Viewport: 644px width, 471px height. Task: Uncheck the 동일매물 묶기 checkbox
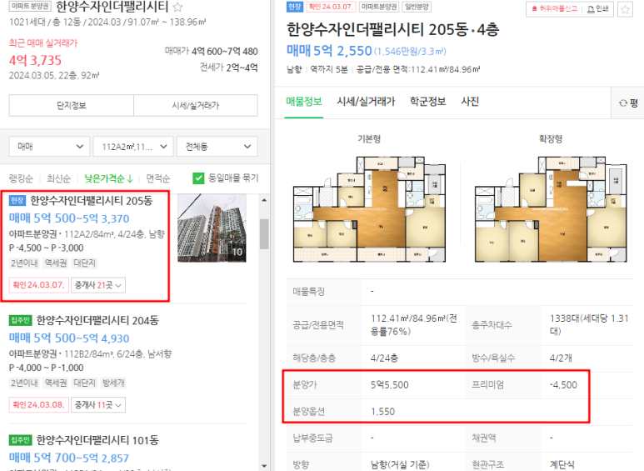point(198,178)
